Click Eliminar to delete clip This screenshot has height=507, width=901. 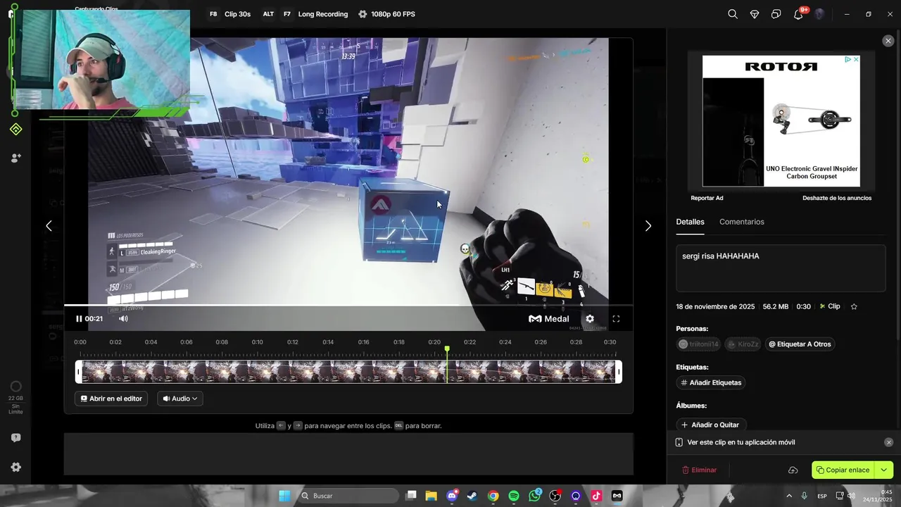699,470
